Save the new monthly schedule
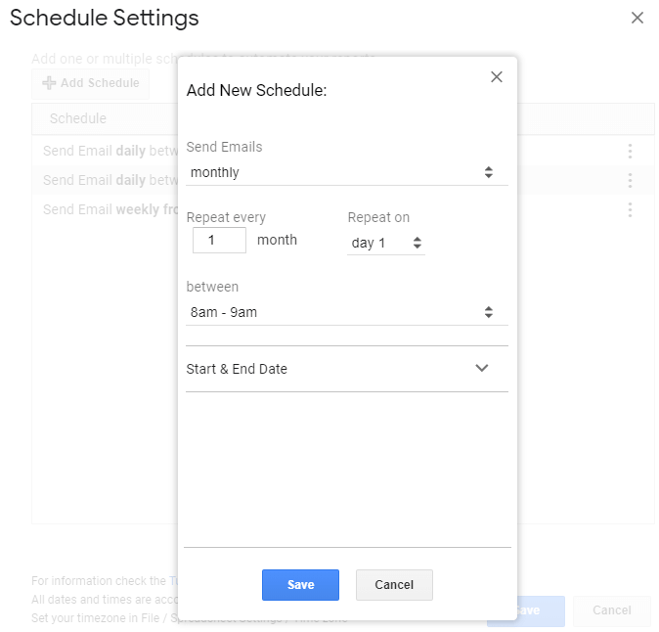The width and height of the screenshot is (659, 632). (300, 585)
